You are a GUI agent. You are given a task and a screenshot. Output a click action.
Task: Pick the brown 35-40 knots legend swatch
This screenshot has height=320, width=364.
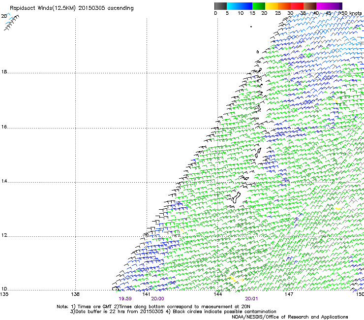pos(310,6)
